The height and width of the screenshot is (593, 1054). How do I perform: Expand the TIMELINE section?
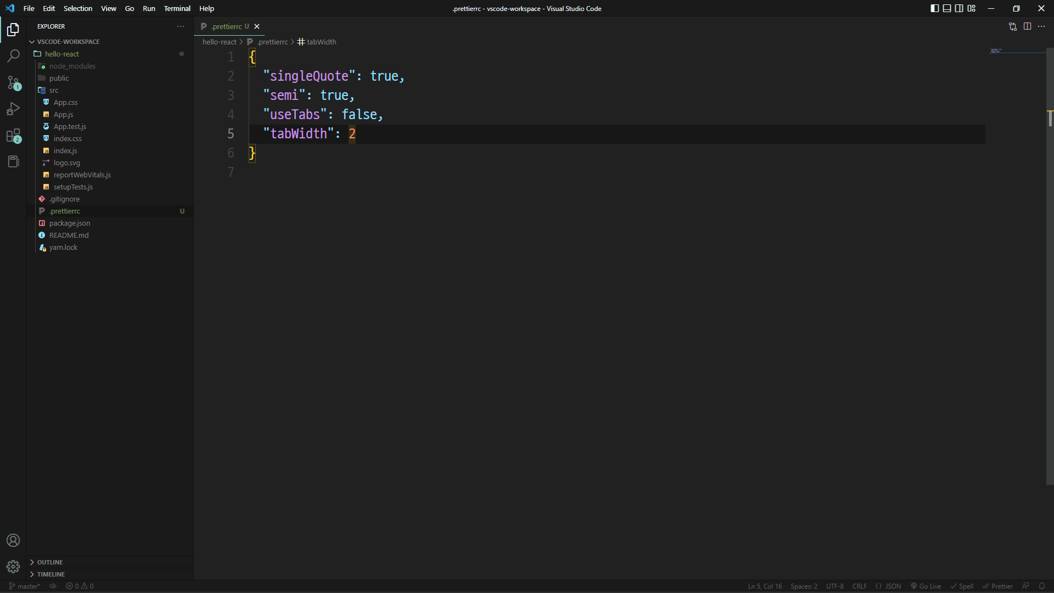pyautogui.click(x=110, y=574)
